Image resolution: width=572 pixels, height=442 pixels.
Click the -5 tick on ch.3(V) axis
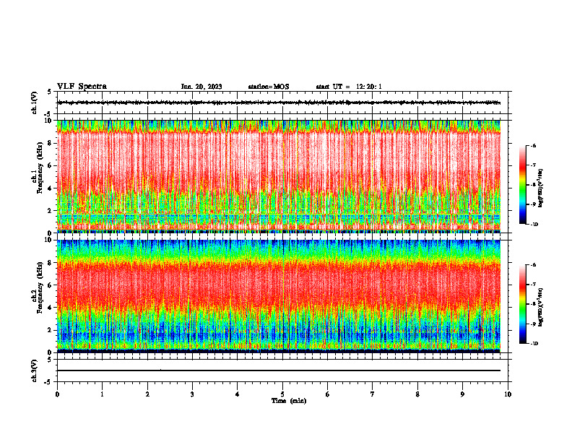tap(48, 382)
